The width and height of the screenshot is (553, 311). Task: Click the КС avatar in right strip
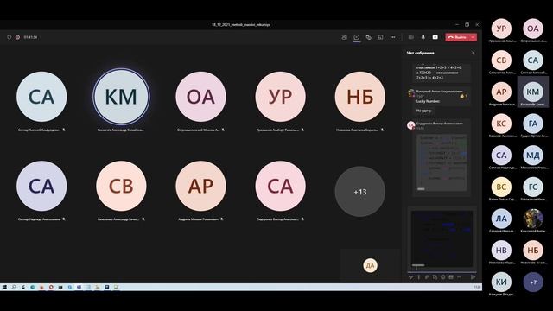click(x=501, y=124)
